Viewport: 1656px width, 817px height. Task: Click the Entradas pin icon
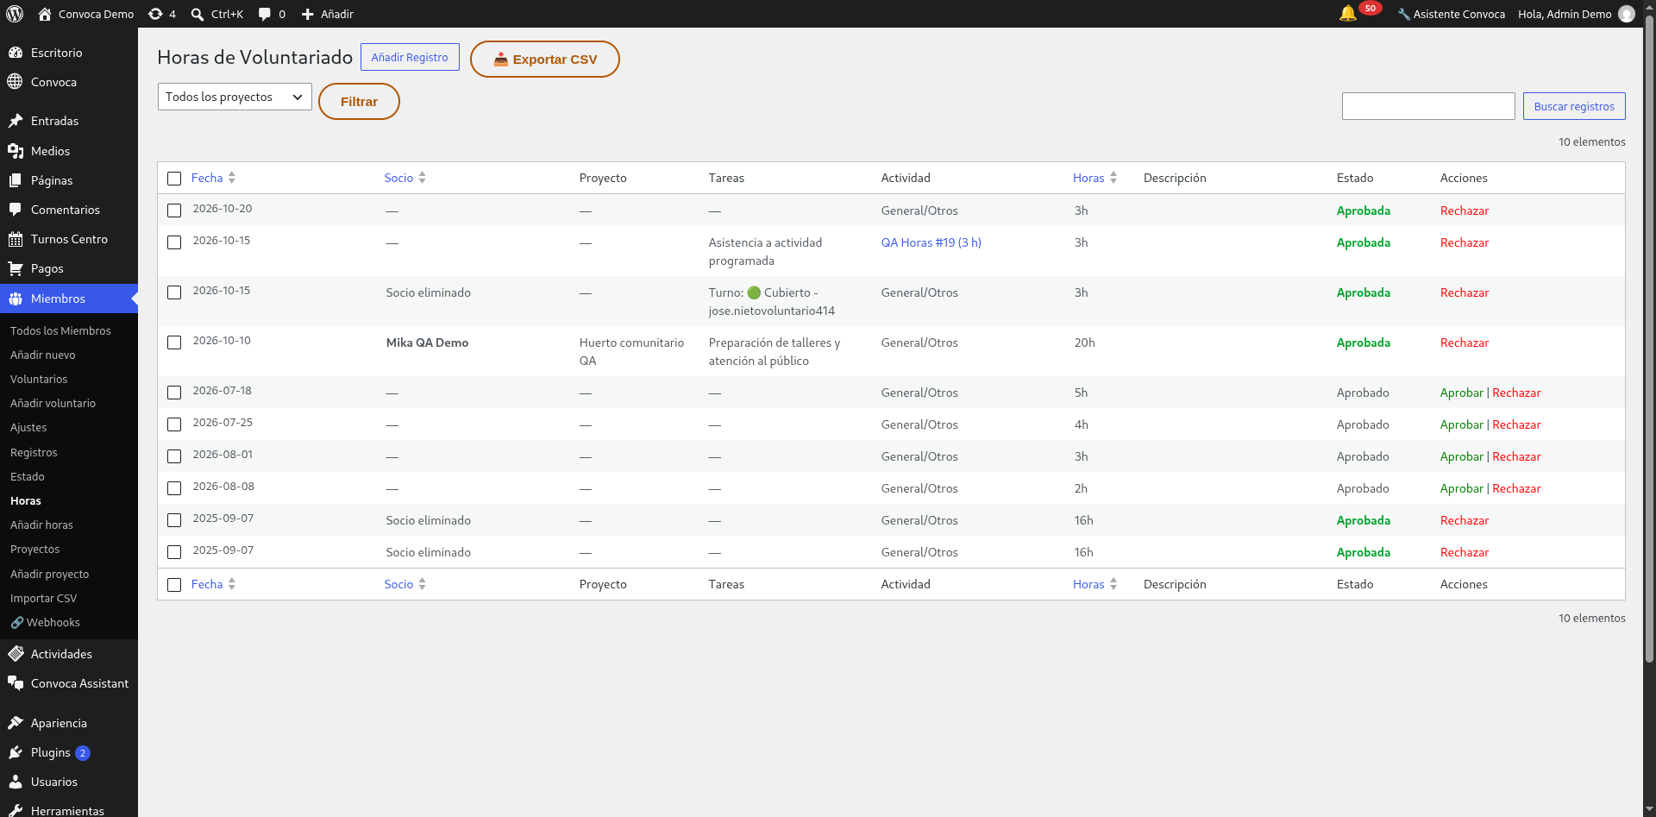click(x=16, y=121)
